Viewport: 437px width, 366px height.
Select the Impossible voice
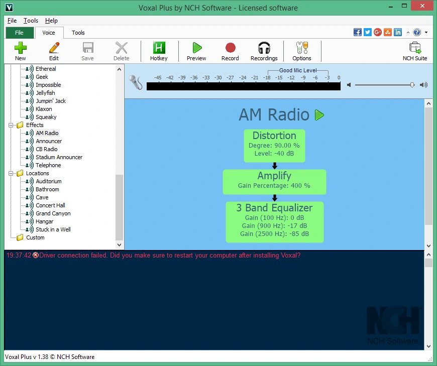[48, 85]
